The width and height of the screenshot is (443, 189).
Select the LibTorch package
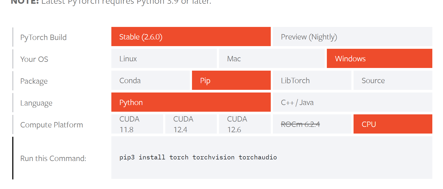[312, 80]
